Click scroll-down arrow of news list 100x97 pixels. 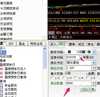click(44, 38)
